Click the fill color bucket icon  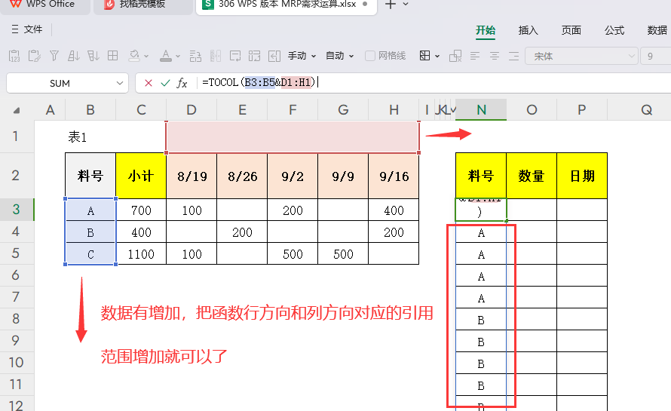point(134,56)
